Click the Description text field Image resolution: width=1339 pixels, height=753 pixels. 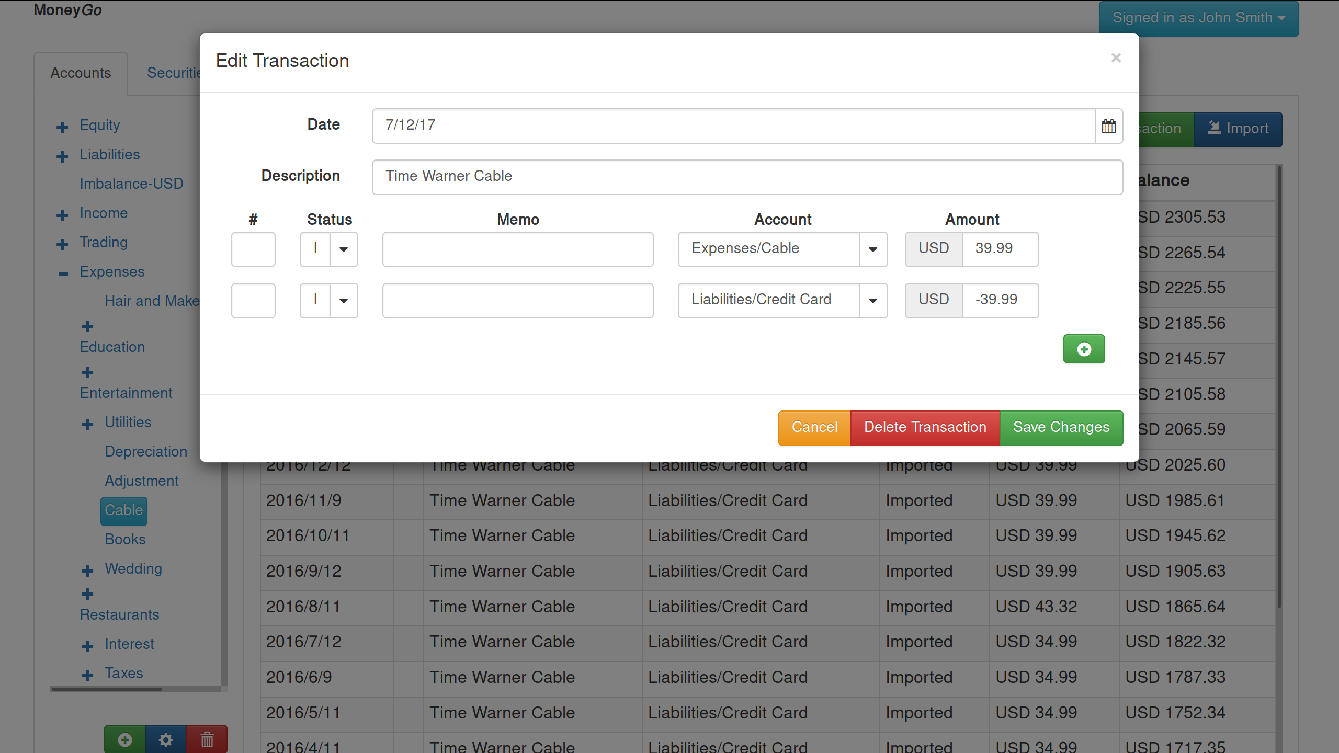[x=747, y=177]
